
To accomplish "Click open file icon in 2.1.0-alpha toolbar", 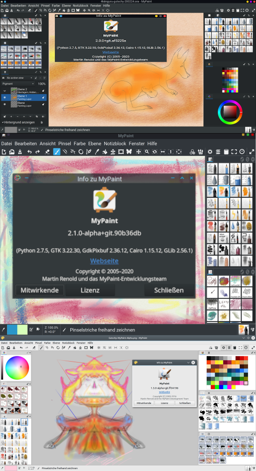I will [12, 152].
